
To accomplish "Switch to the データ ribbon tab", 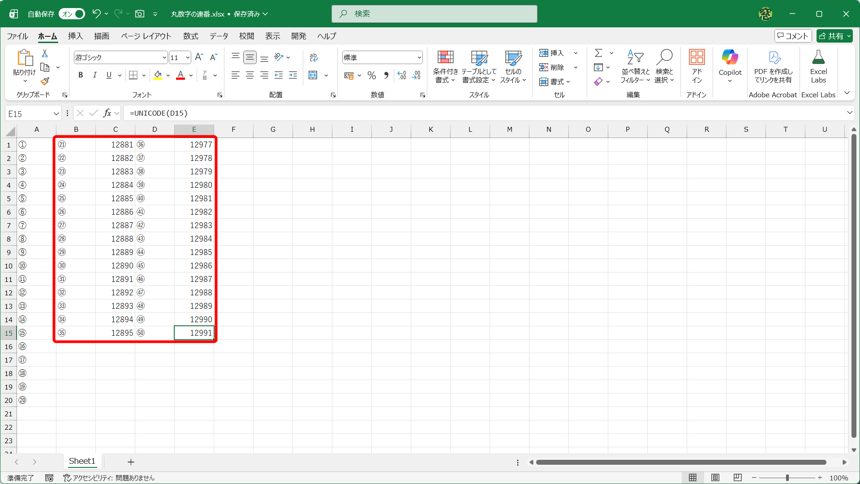I will click(x=219, y=36).
